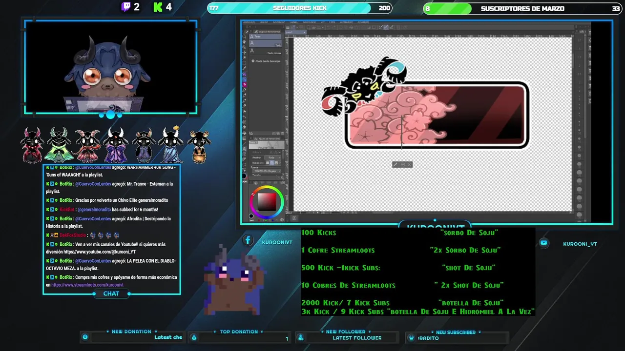
Task: Cancel text with the launcher X icon
Action: point(409,164)
